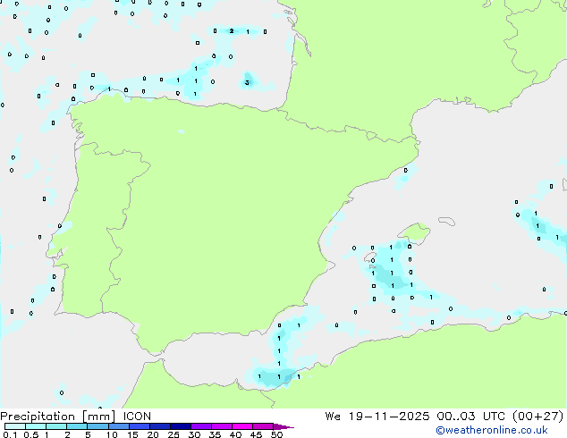Image resolution: width=567 pixels, height=438 pixels.
Task: Select the 2–5 mm legend swatch
Action: coord(77,426)
